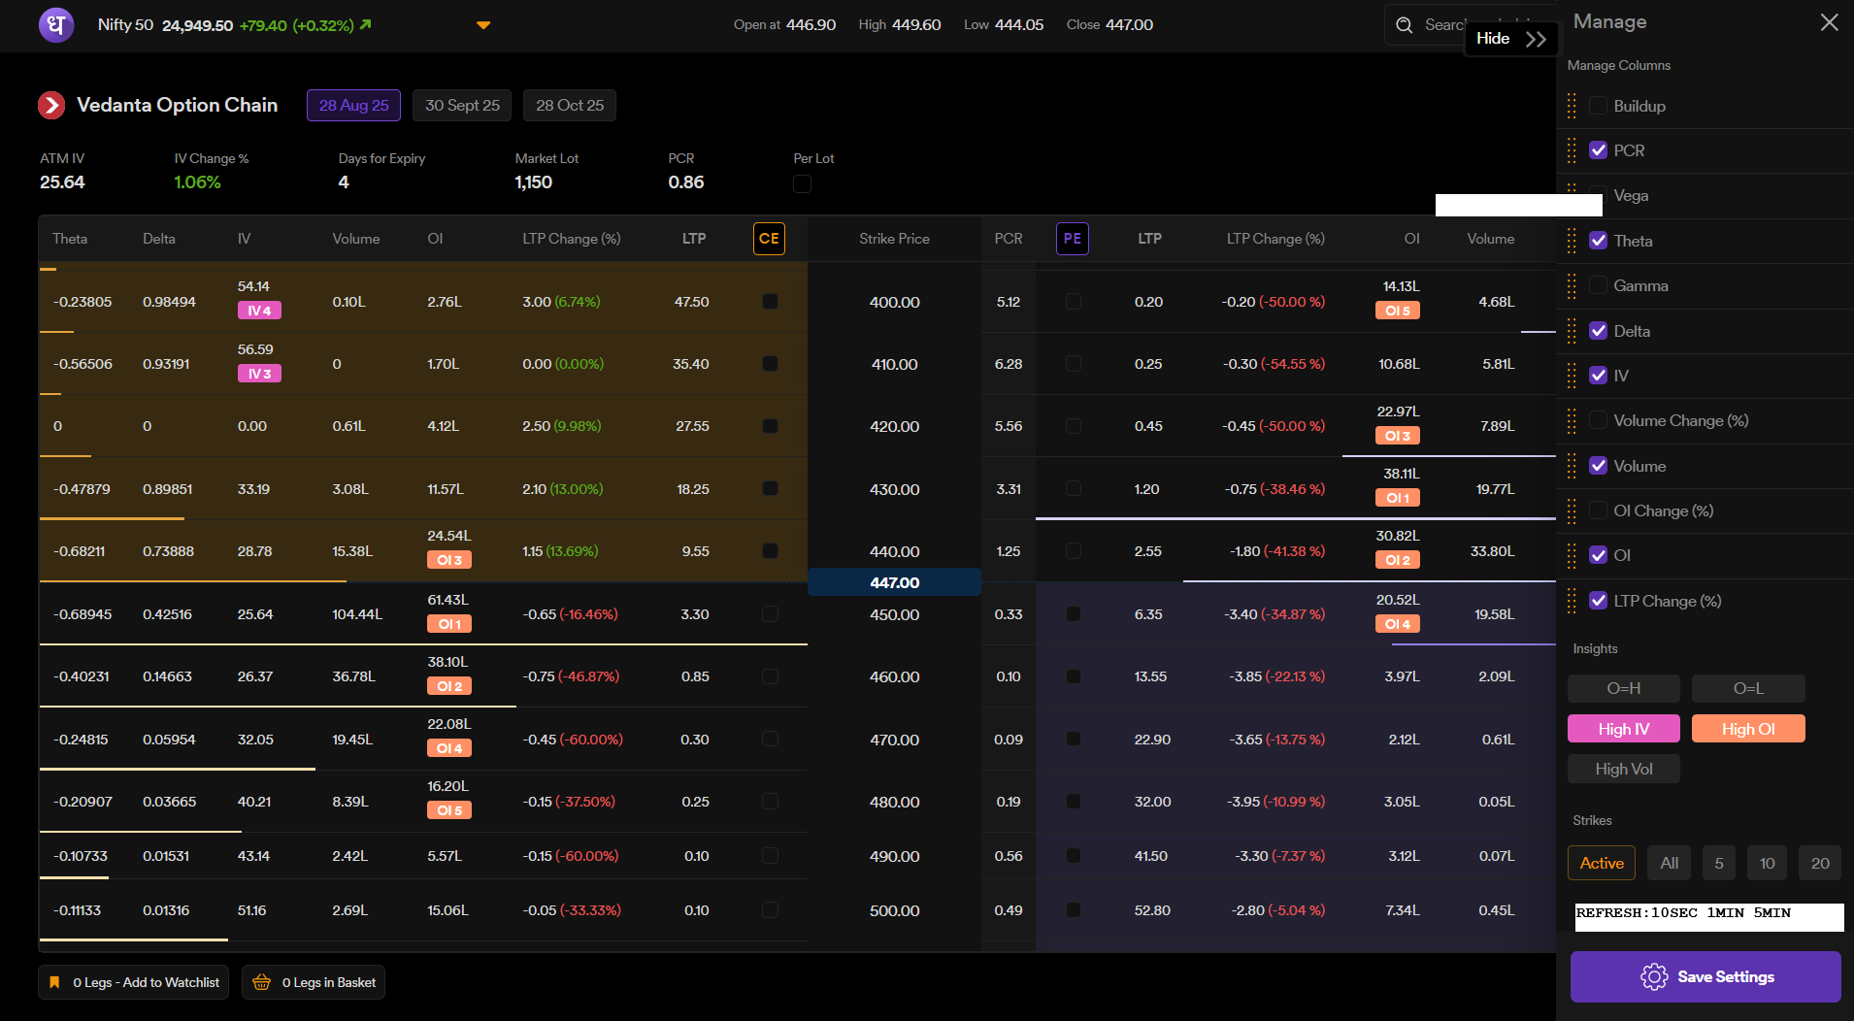Enable the Gamma column checkbox

1598,285
